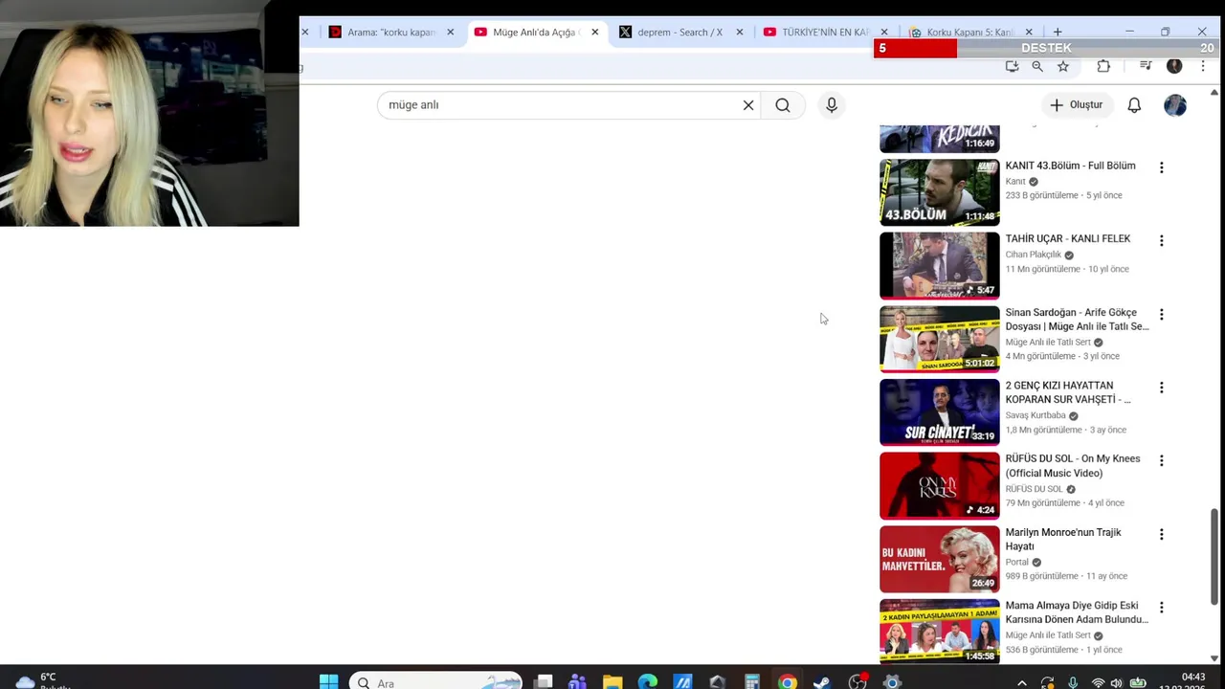
Task: Open a new browser tab
Action: [x=1058, y=32]
